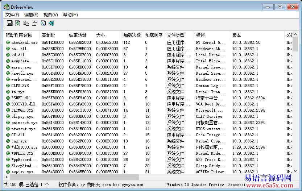Click the horizontal scrollbar thumb

[74, 177]
